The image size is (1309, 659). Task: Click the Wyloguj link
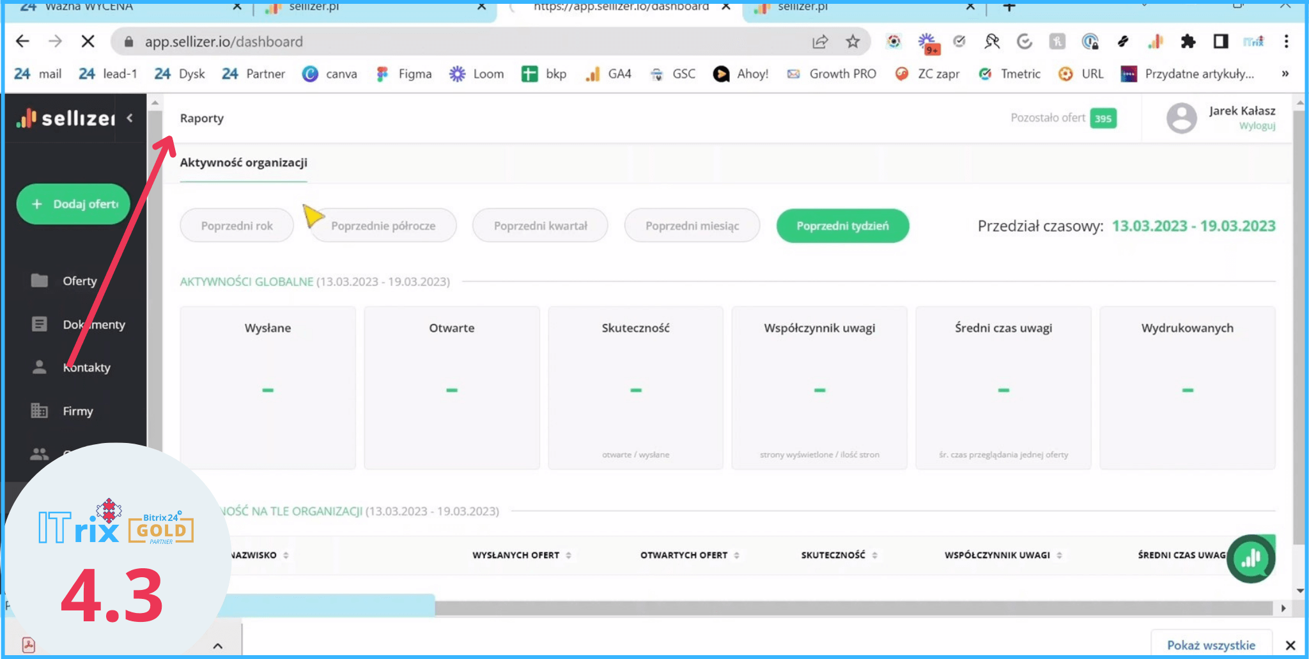1257,126
